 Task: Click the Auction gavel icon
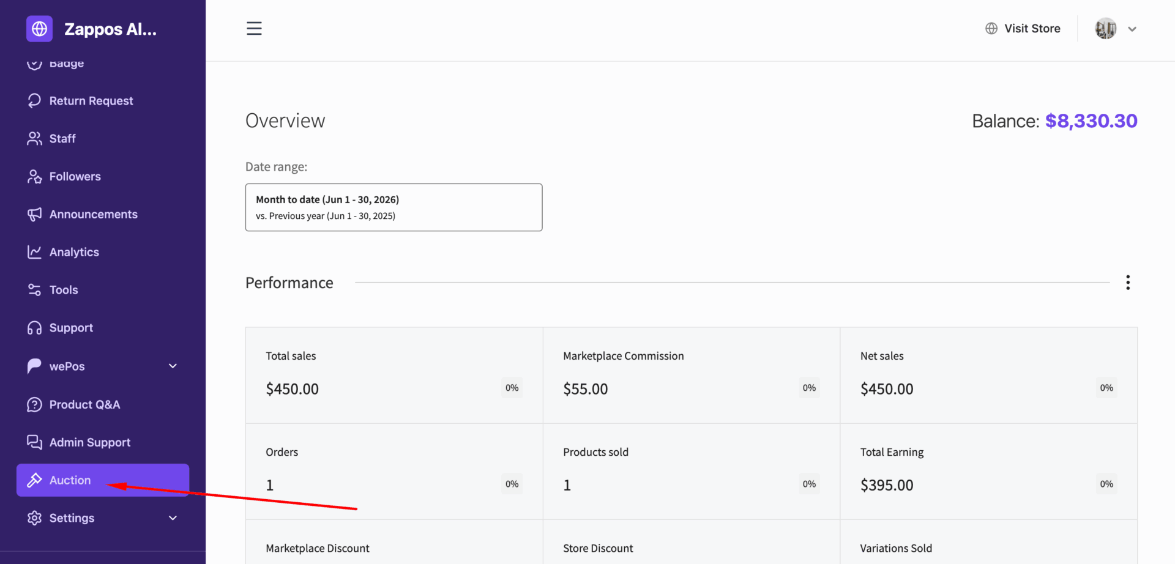click(x=34, y=480)
